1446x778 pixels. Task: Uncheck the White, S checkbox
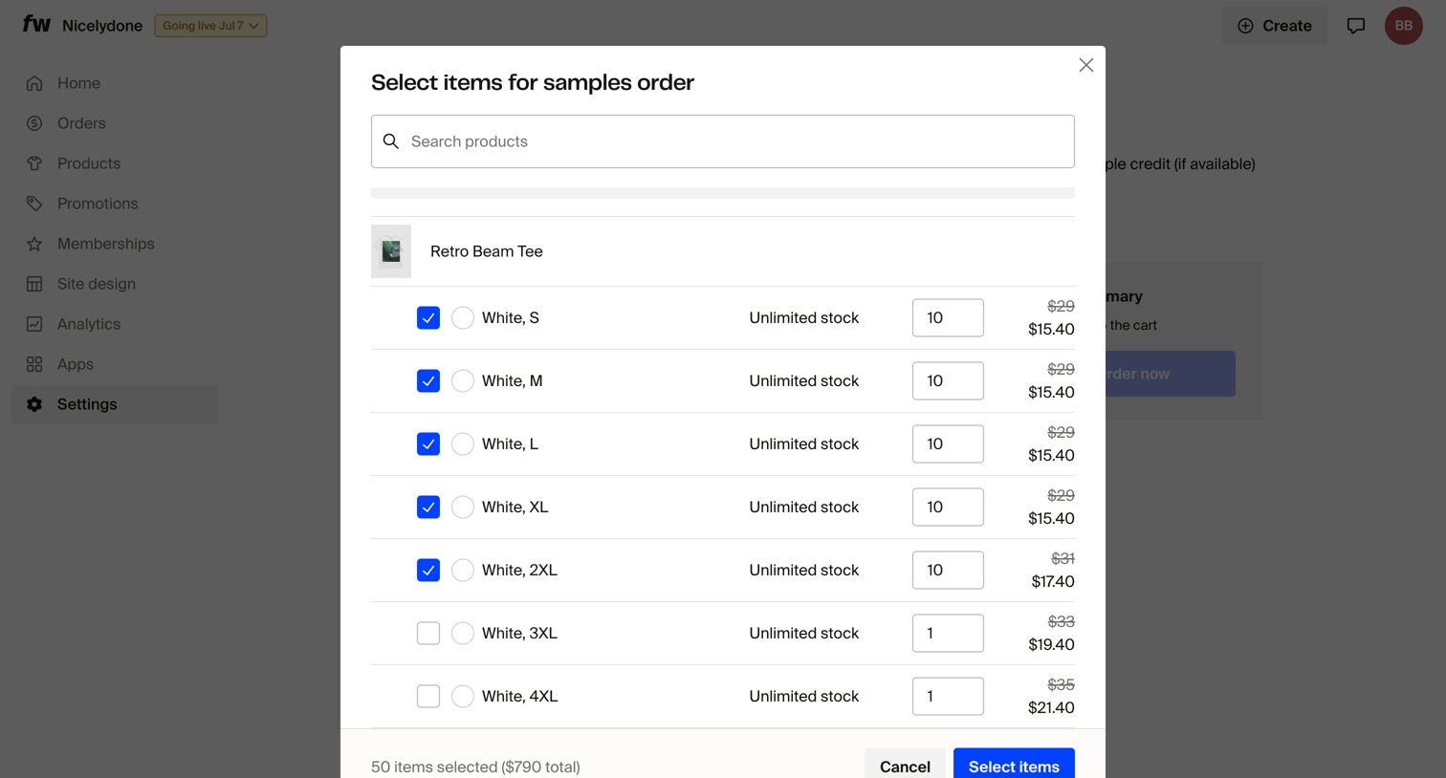428,317
